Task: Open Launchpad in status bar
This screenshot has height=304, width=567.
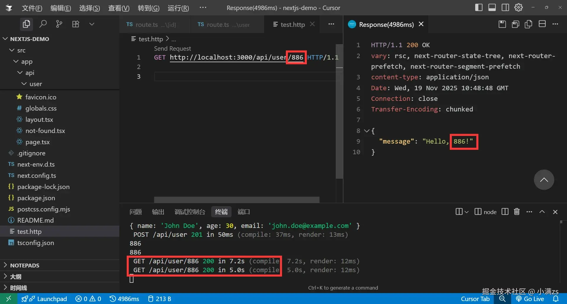Action: click(44, 299)
